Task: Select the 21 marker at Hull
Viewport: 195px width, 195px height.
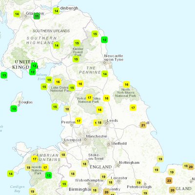Action: coord(143,125)
